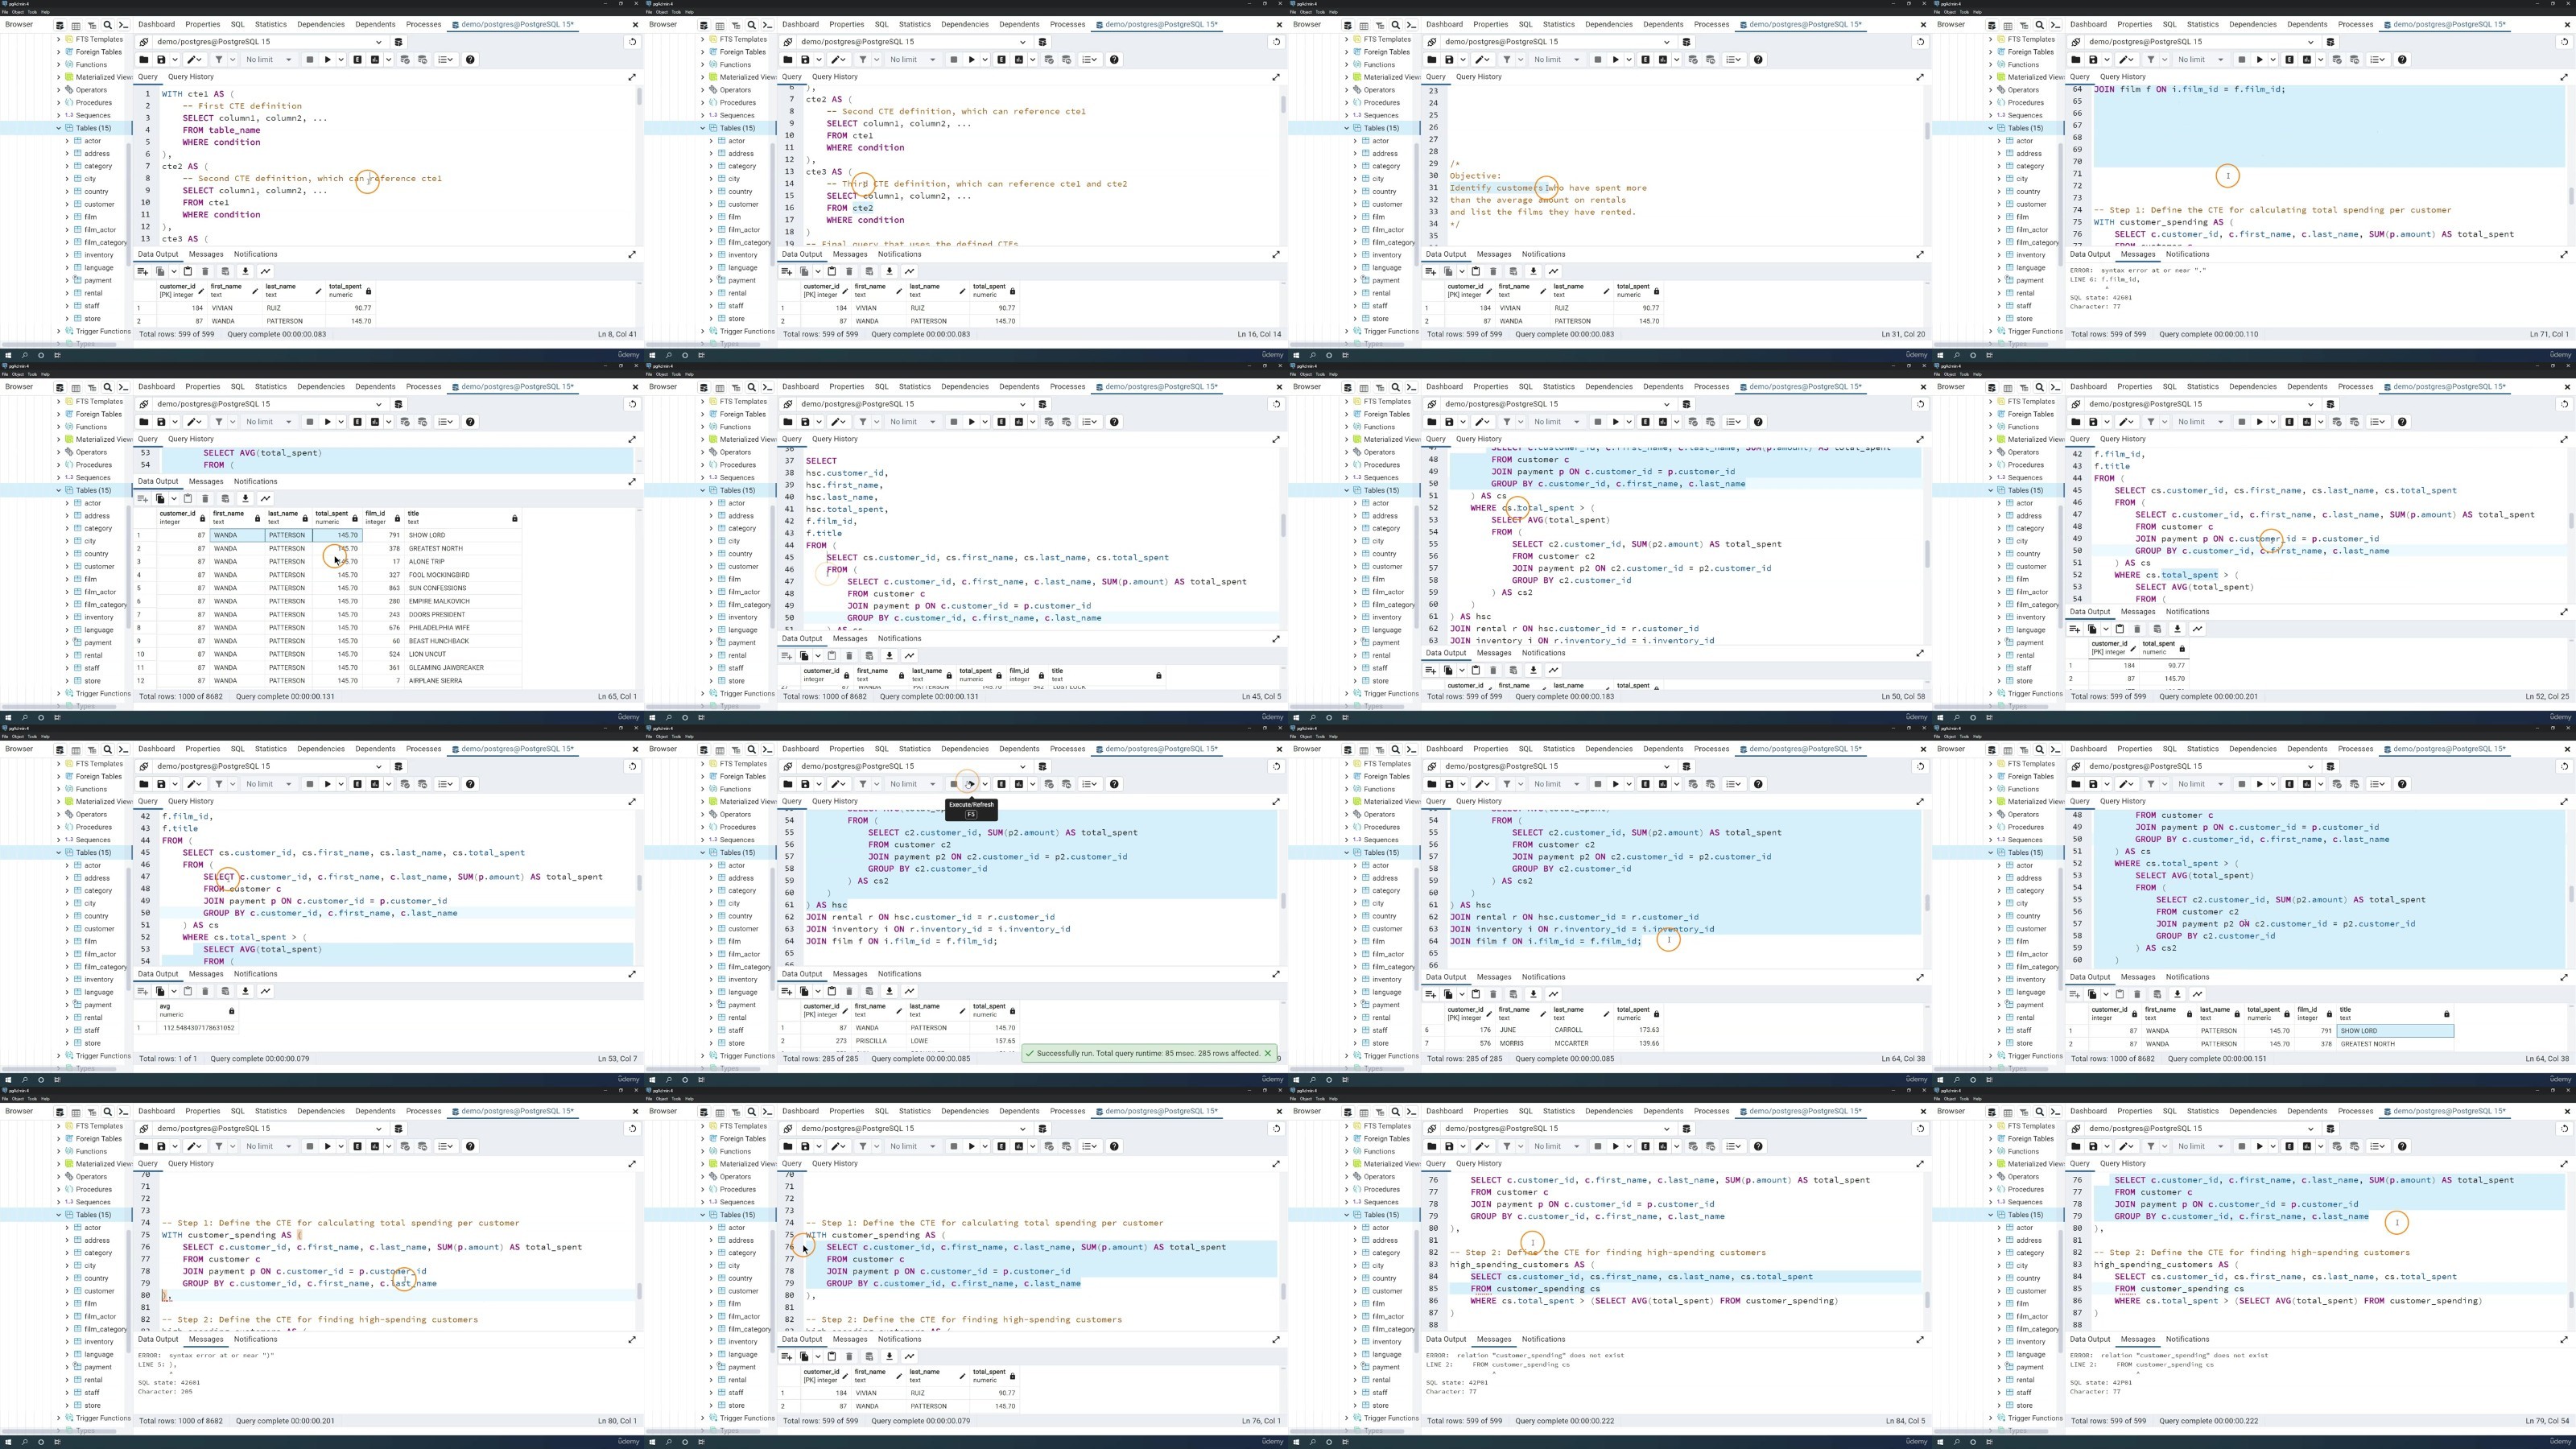
Task: Click download icon above the avg result
Action: click(245, 991)
